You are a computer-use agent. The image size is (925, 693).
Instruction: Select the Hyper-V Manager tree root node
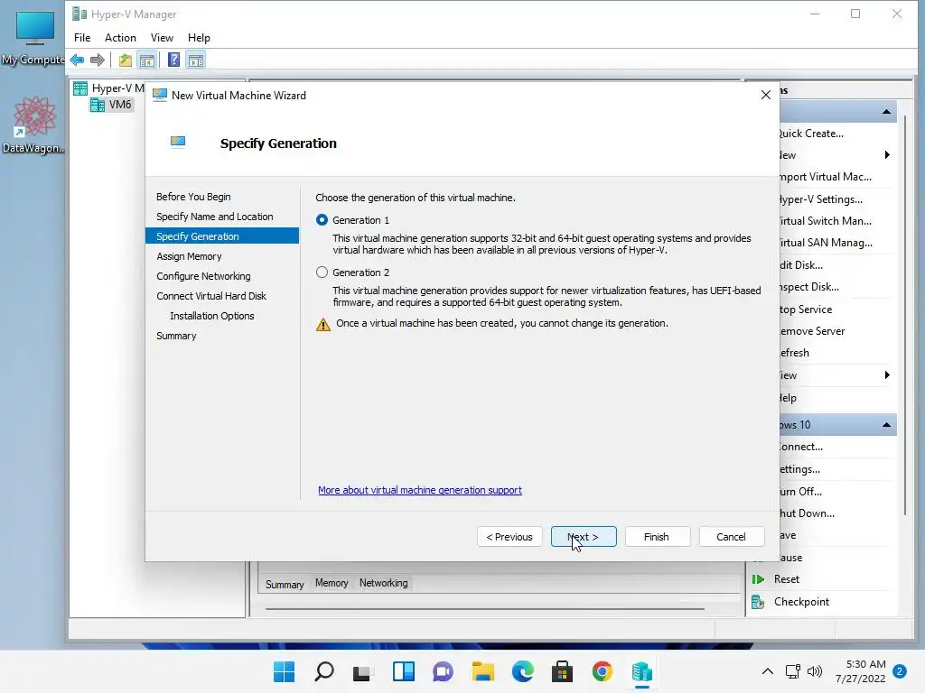109,88
